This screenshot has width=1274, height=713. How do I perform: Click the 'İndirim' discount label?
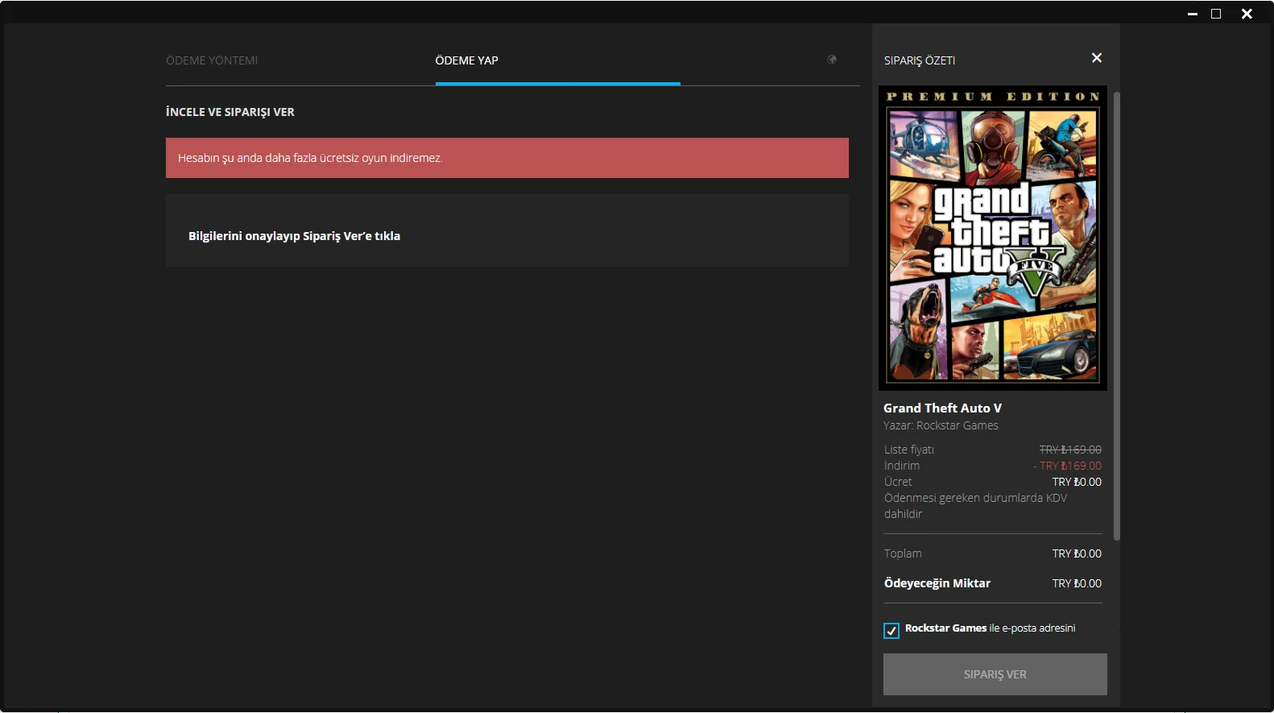coord(902,466)
